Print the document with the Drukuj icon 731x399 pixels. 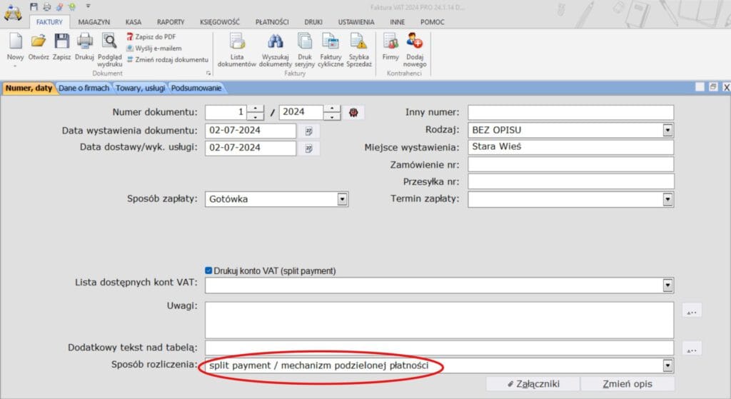pyautogui.click(x=85, y=44)
